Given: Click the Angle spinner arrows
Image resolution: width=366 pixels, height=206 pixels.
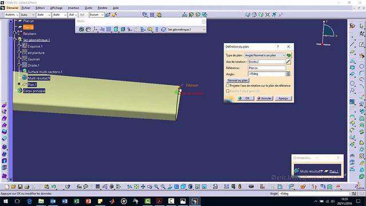Looking at the screenshot, I should [x=288, y=74].
